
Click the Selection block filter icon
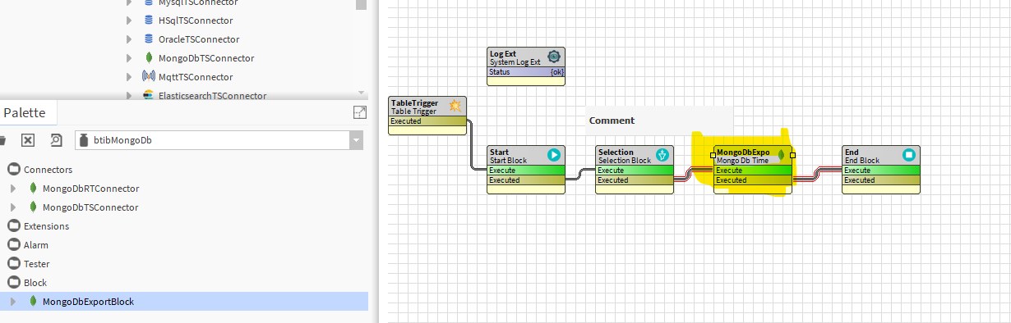click(x=662, y=155)
